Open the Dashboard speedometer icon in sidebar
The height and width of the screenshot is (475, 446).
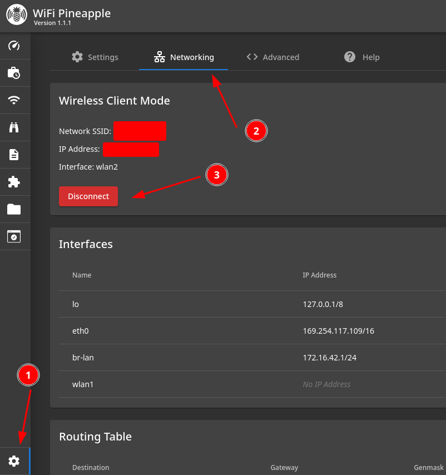tap(14, 46)
